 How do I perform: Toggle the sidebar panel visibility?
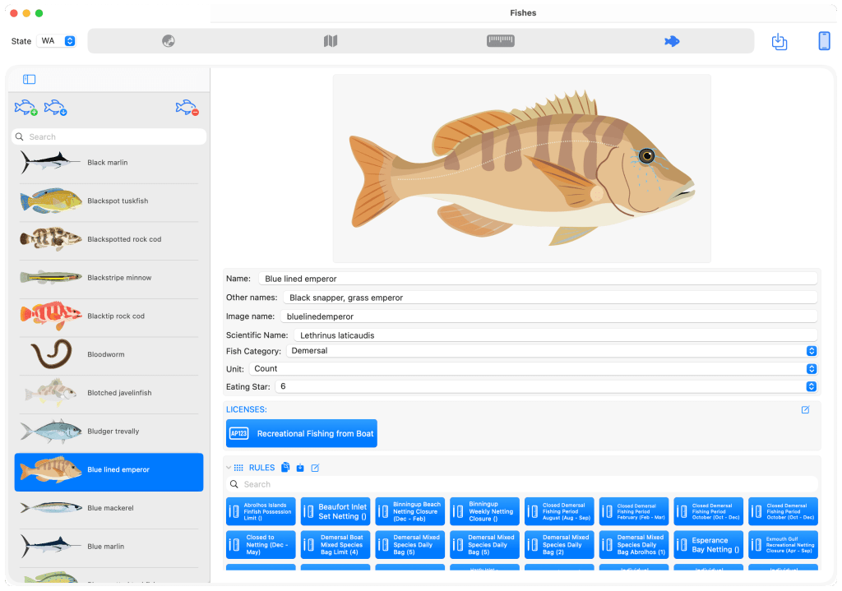(x=29, y=80)
